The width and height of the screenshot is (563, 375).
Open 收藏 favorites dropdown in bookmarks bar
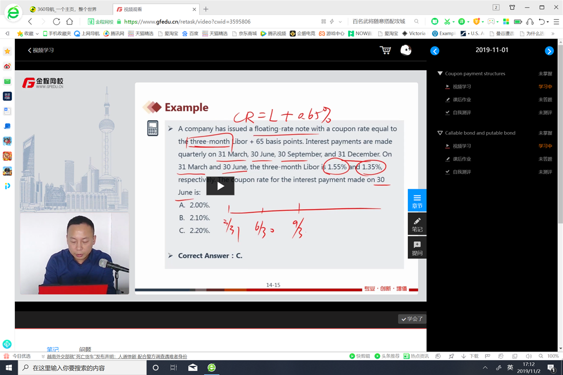point(28,33)
